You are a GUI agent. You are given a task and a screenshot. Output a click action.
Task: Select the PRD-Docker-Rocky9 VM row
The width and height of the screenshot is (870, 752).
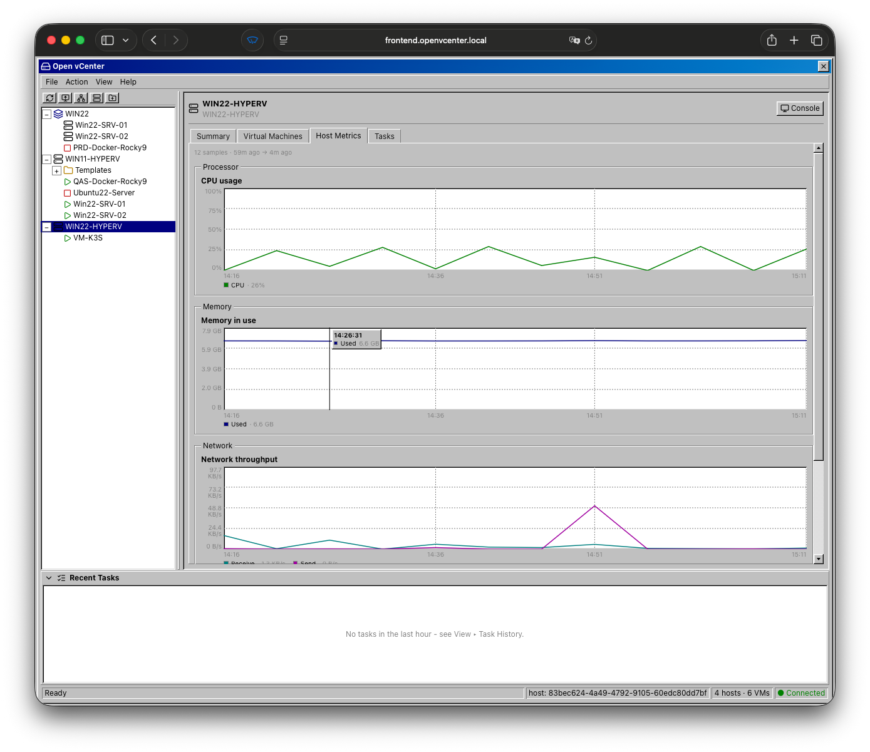[108, 148]
